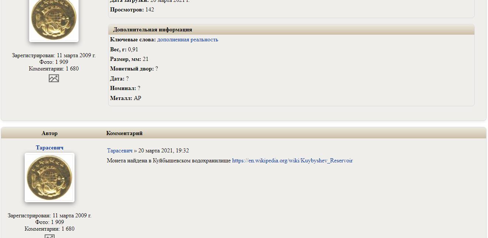Open the keyword link дополненная реальность

(x=188, y=39)
